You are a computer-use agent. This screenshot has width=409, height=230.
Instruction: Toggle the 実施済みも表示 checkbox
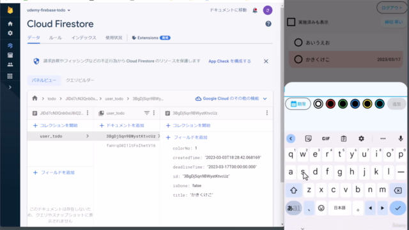(291, 22)
